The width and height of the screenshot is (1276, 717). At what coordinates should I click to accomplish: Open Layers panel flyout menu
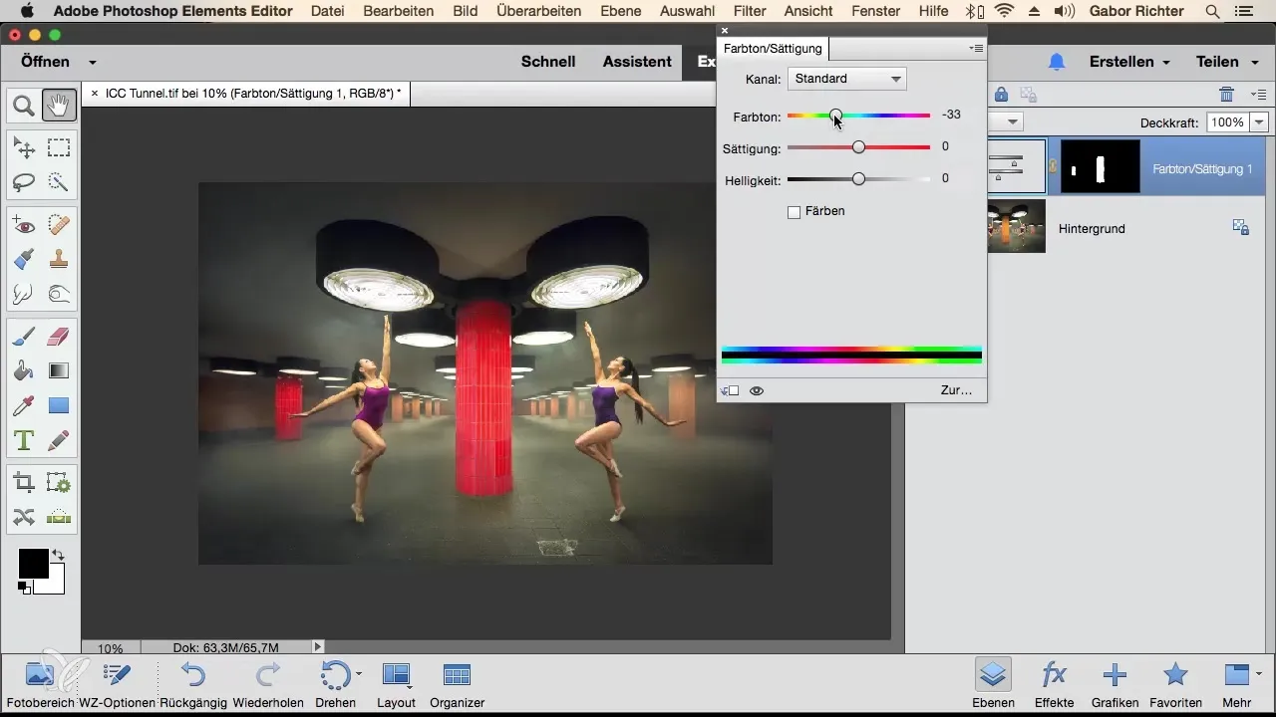pos(1258,95)
